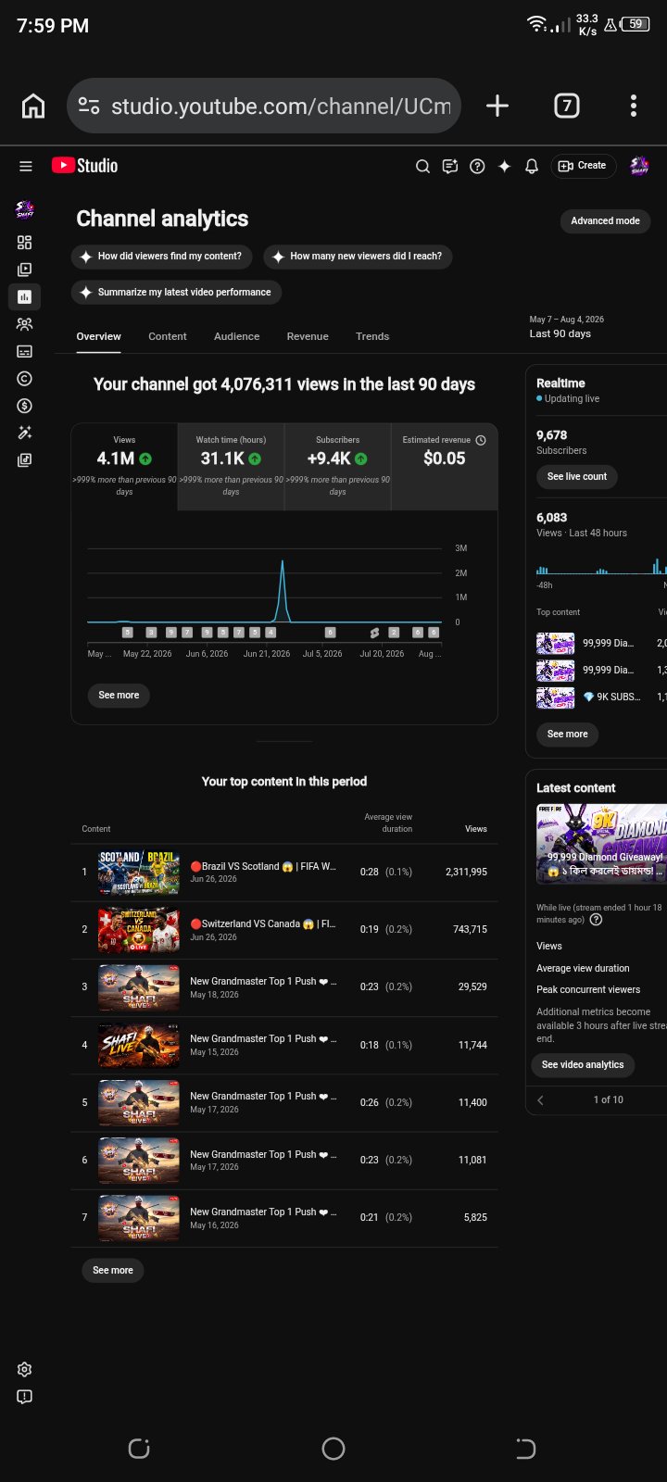Ask How many new viewers did I reach

pos(358,257)
